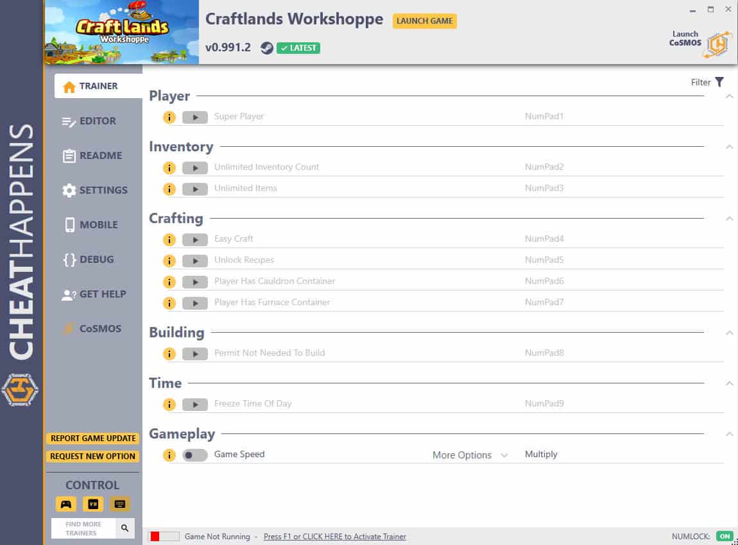The height and width of the screenshot is (545, 738).
Task: Activate Super Player cheat
Action: (195, 117)
